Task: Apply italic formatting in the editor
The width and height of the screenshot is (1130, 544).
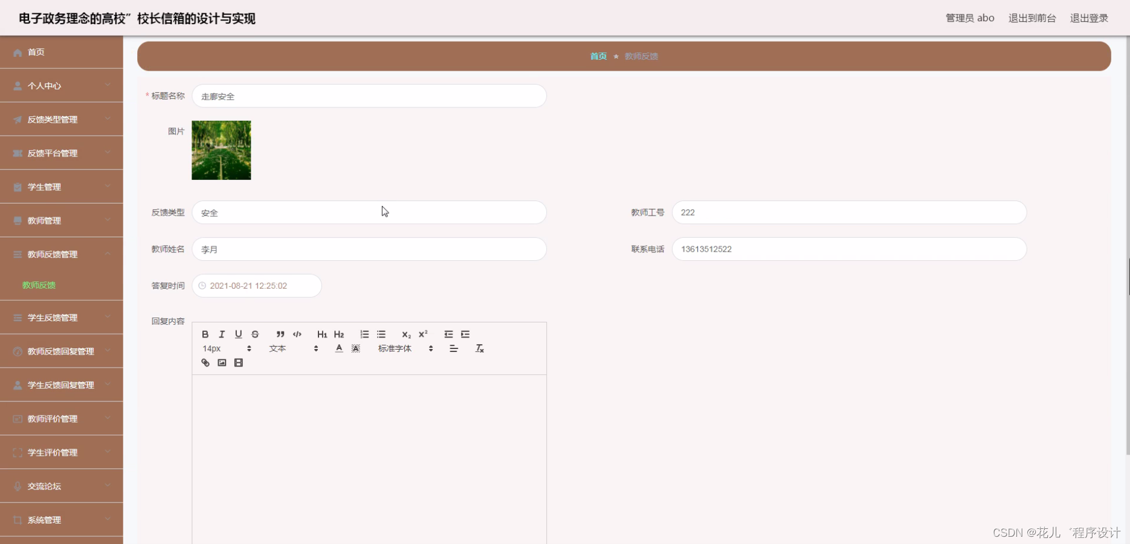Action: coord(222,334)
